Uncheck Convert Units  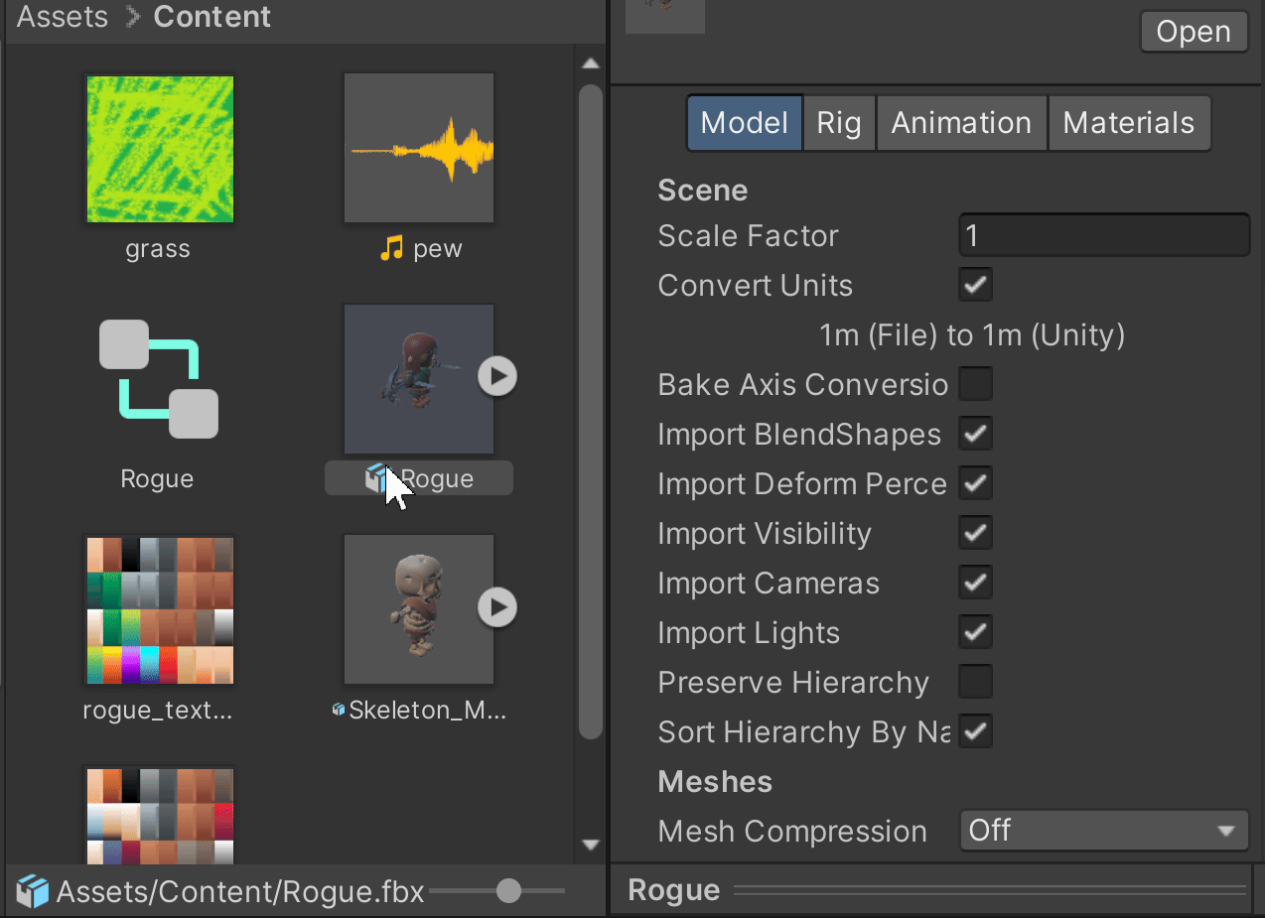click(x=975, y=285)
